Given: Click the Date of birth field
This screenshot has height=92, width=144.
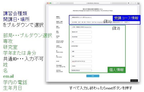Looking at the screenshot, I should pos(81,70).
